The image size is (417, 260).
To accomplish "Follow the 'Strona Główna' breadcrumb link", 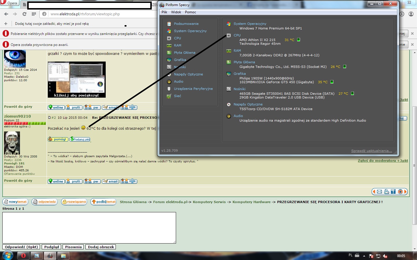I will pos(133,202).
